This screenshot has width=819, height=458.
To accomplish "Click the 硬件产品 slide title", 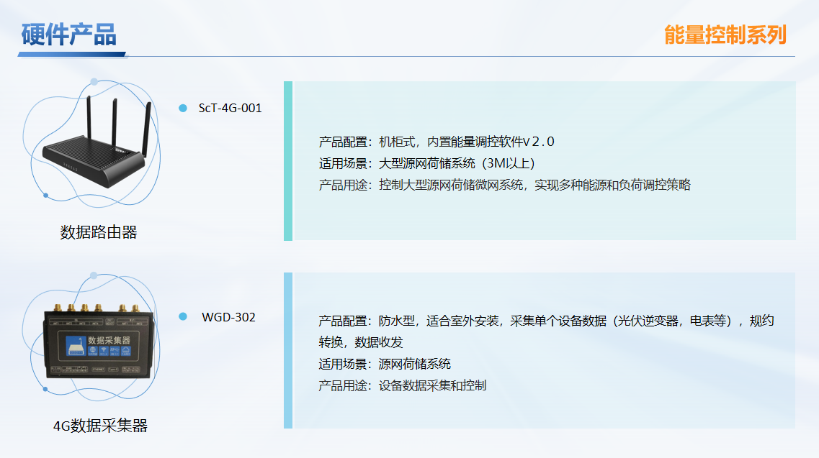I will point(69,35).
